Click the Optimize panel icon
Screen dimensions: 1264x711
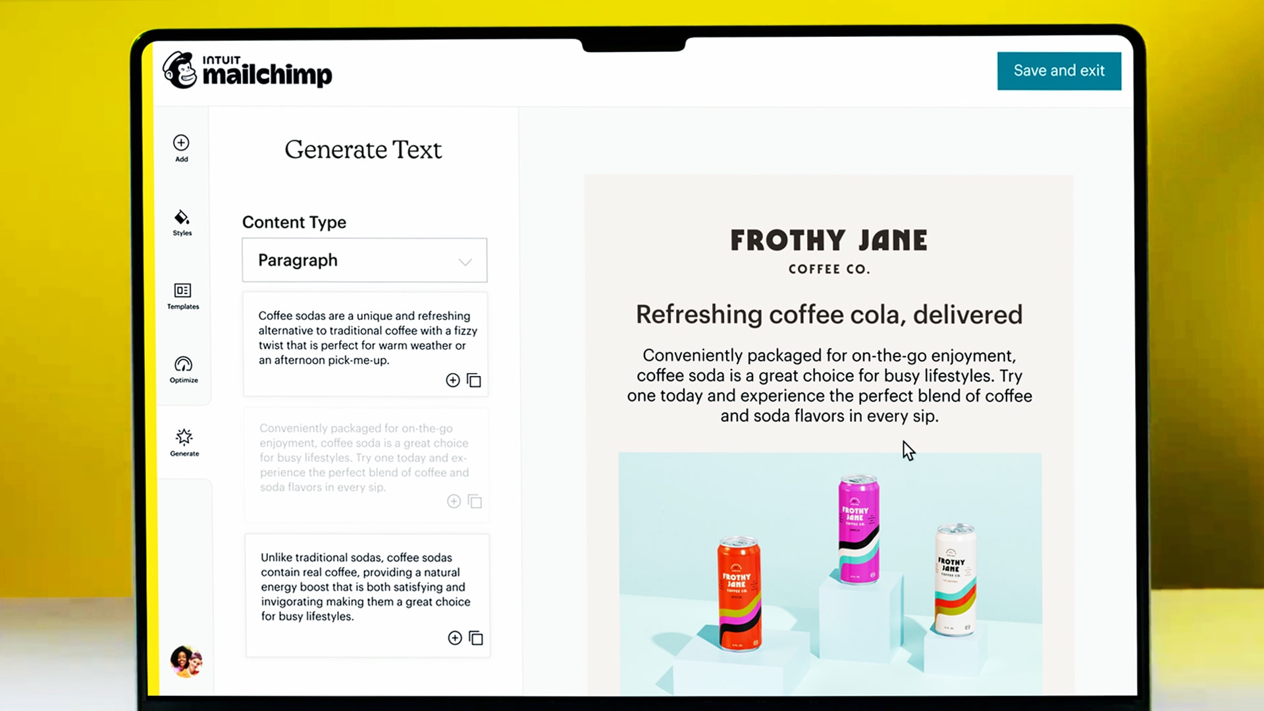point(182,369)
